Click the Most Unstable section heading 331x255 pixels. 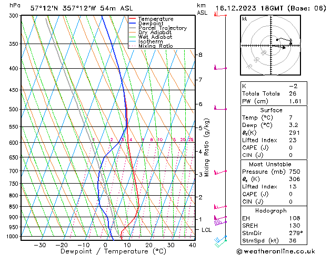tap(270, 164)
